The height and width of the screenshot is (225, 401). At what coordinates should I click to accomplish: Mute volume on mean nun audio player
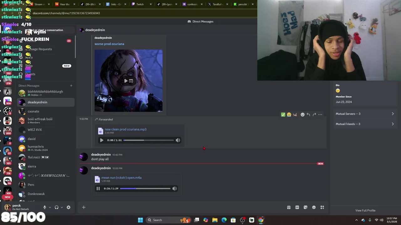coord(174,188)
